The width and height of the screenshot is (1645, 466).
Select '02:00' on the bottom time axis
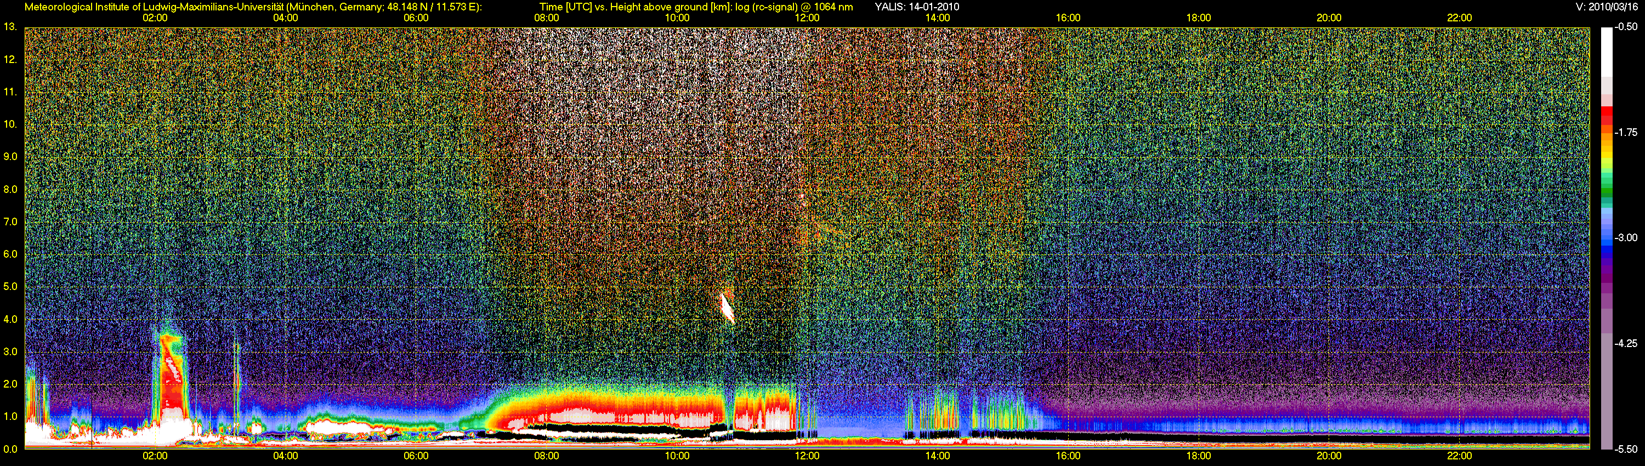155,456
